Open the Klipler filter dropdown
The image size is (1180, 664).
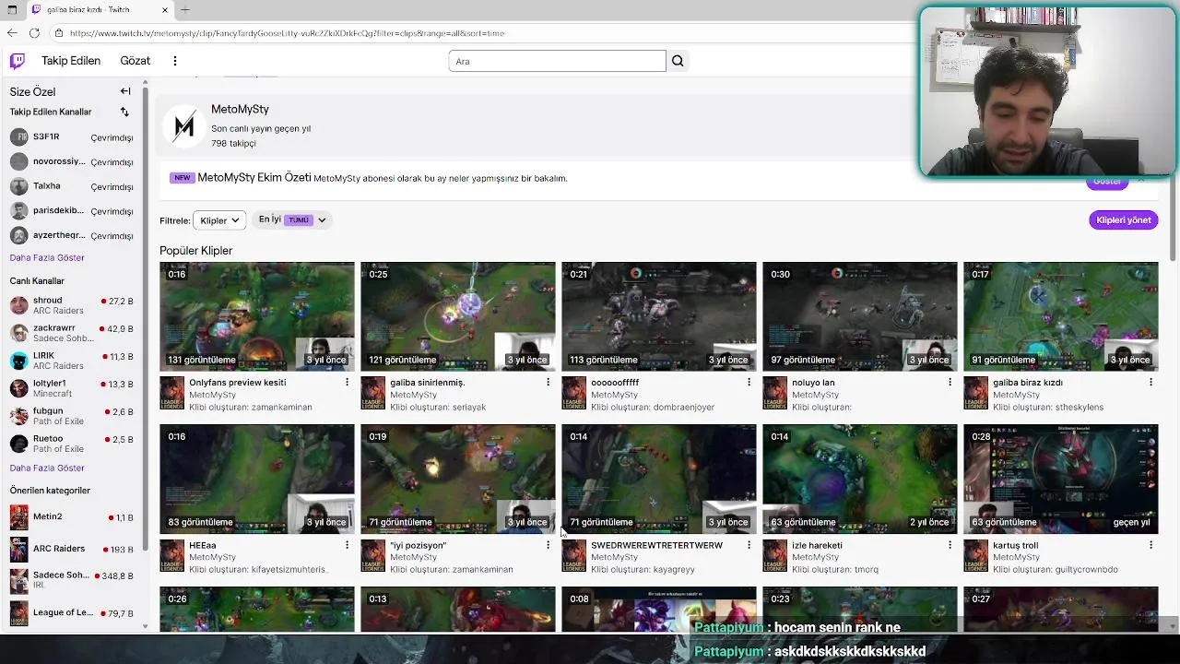click(219, 220)
